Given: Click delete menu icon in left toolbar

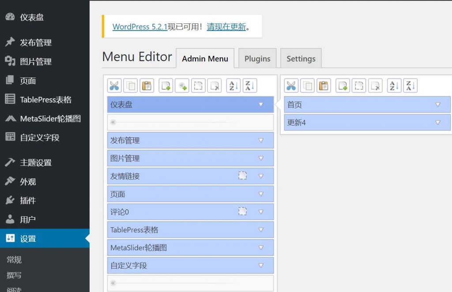Looking at the screenshot, I should [215, 86].
